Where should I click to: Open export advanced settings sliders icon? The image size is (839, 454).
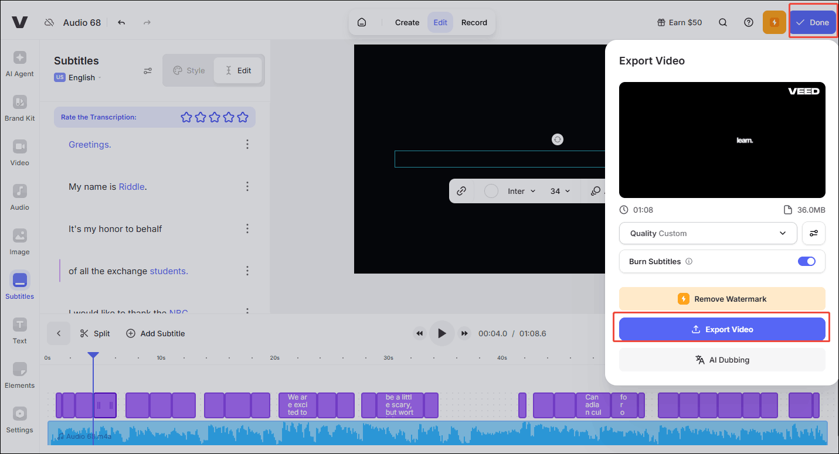(x=814, y=233)
